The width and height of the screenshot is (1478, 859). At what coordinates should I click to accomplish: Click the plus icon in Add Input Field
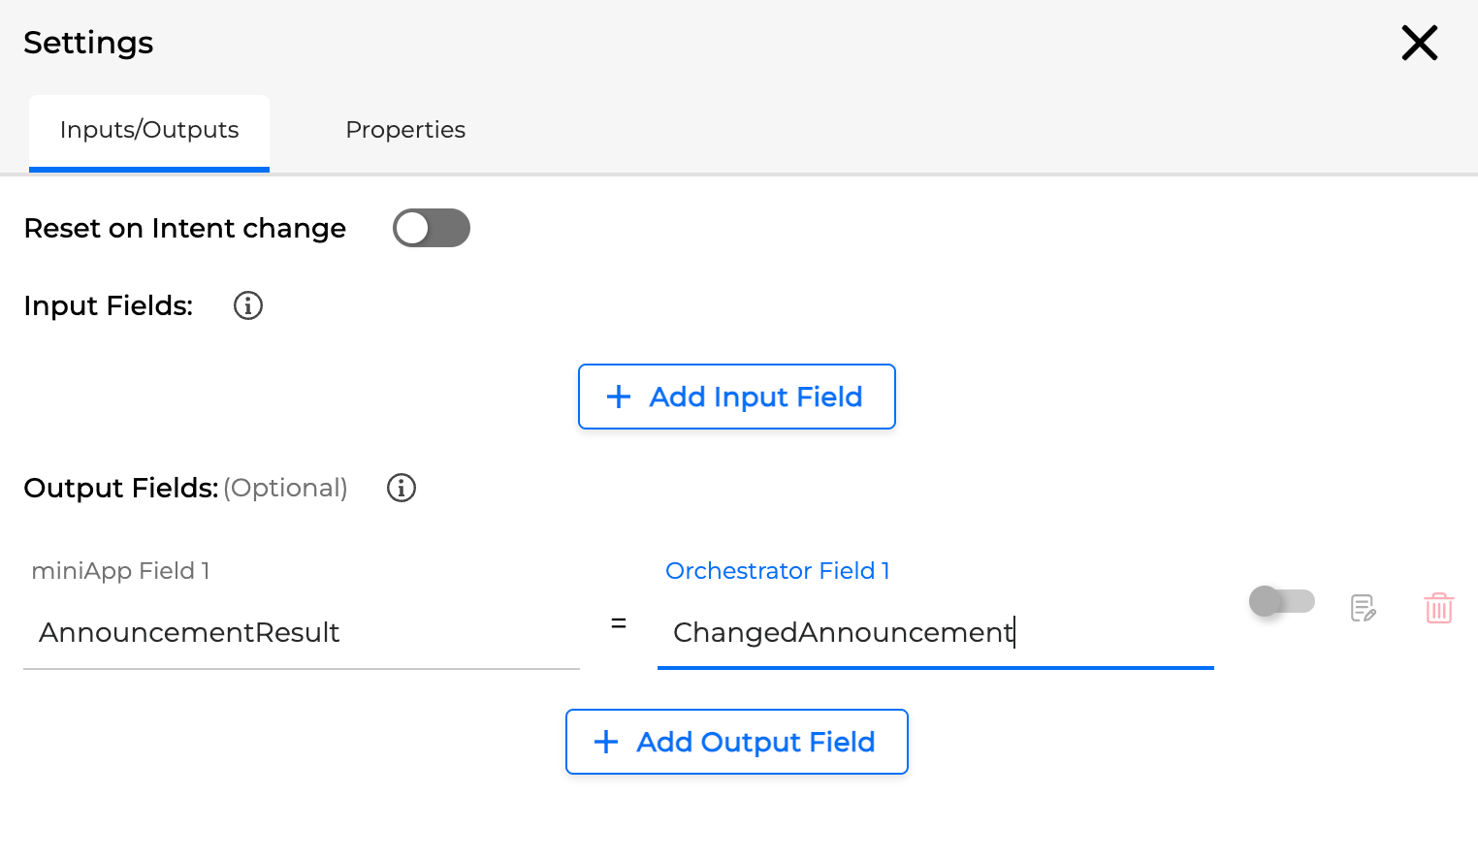click(618, 397)
